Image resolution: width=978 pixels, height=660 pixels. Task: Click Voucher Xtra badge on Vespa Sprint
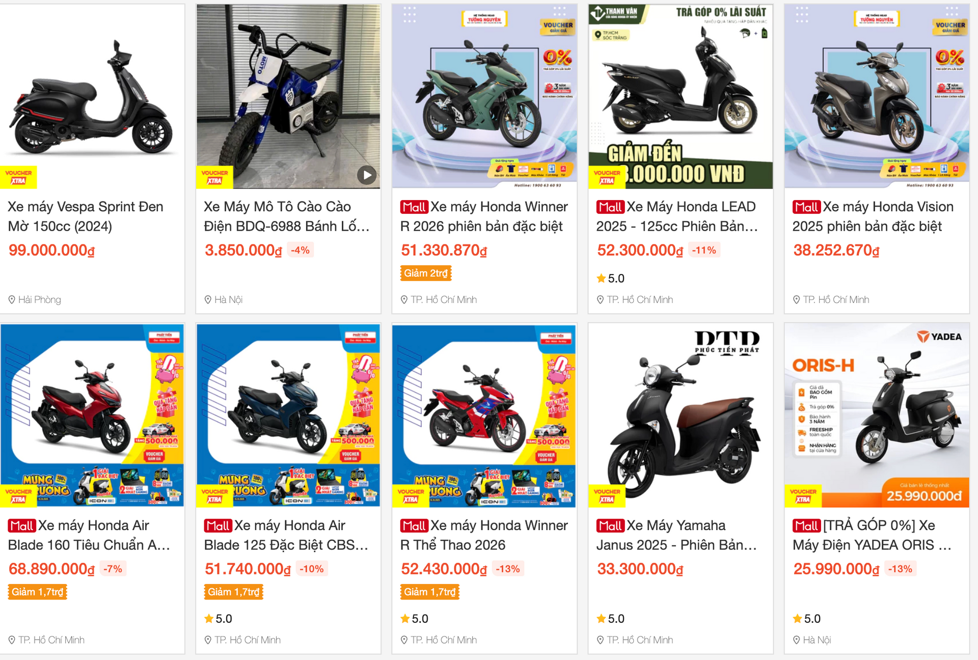[x=18, y=177]
